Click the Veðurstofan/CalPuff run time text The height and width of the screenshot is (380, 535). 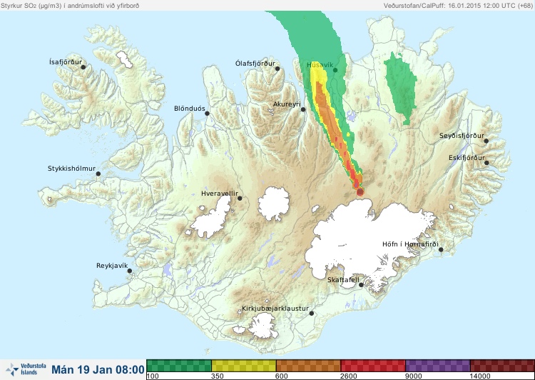pyautogui.click(x=457, y=6)
